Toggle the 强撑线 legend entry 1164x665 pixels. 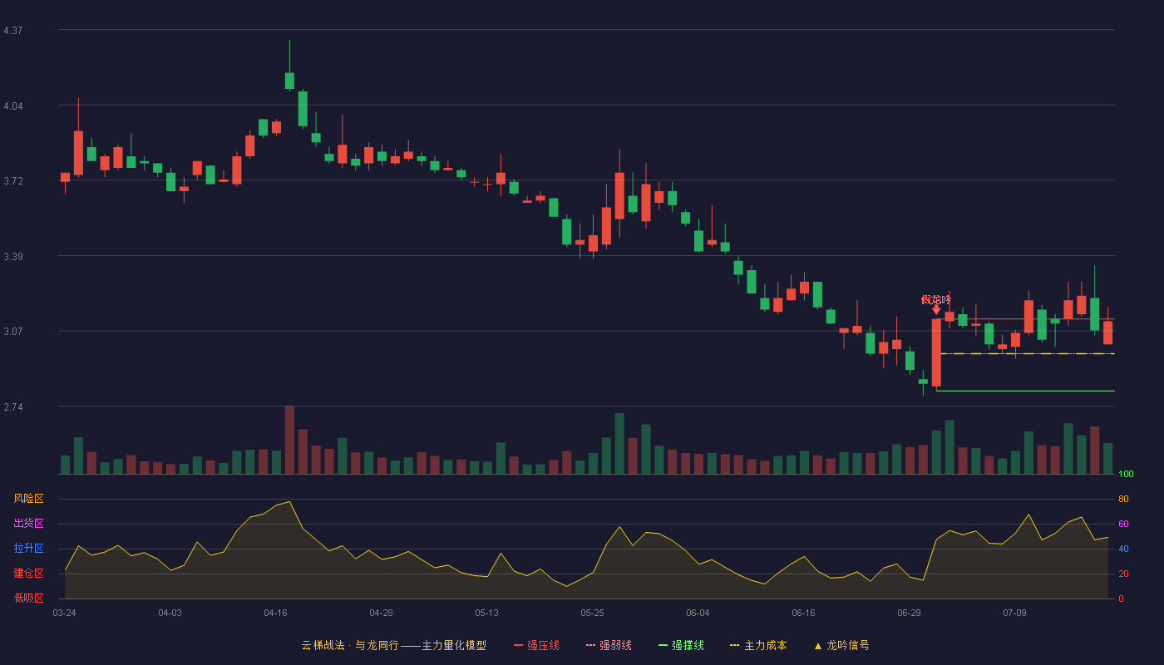tap(681, 645)
